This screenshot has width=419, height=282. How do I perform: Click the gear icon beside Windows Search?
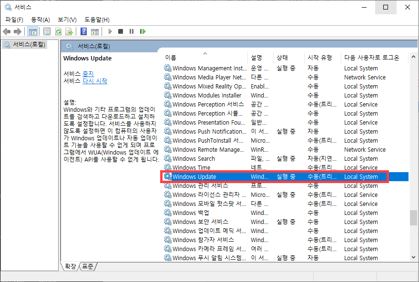pos(167,158)
